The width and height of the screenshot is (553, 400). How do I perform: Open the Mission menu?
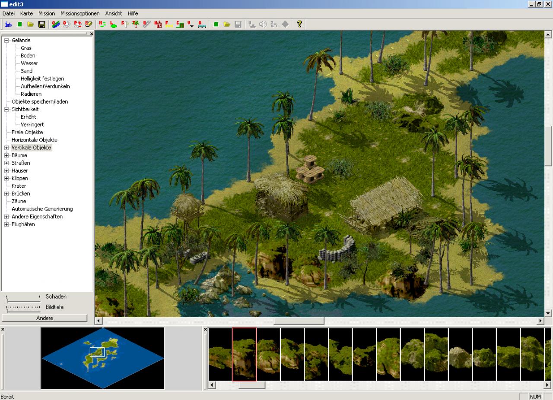pos(47,13)
